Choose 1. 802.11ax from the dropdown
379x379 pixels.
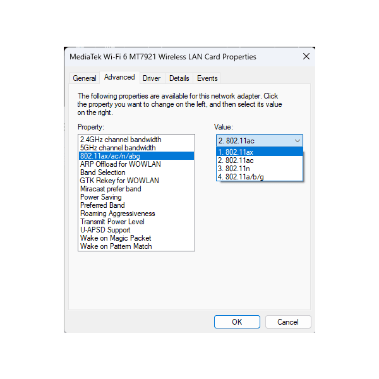pyautogui.click(x=260, y=152)
